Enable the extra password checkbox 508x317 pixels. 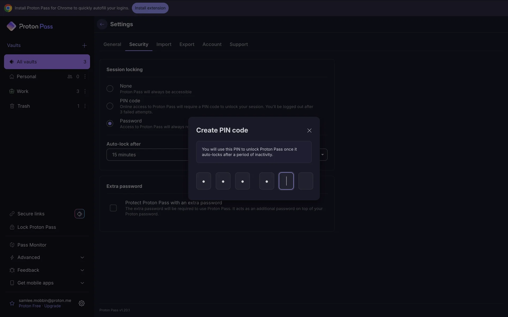(113, 208)
